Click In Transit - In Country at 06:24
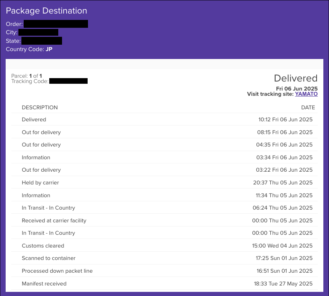Viewport: 329px width, 296px height. [49, 208]
